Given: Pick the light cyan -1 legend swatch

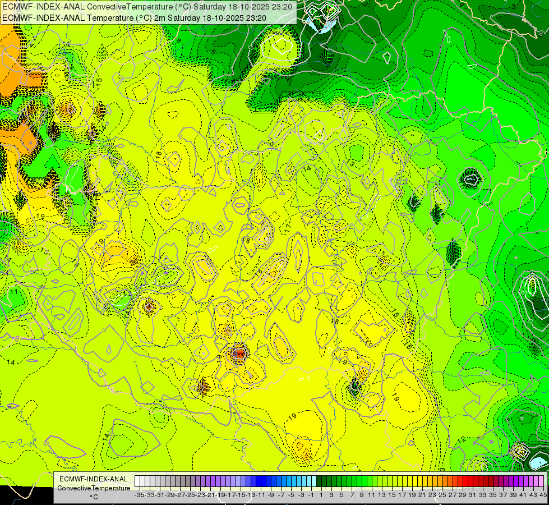Looking at the screenshot, I should point(311,481).
